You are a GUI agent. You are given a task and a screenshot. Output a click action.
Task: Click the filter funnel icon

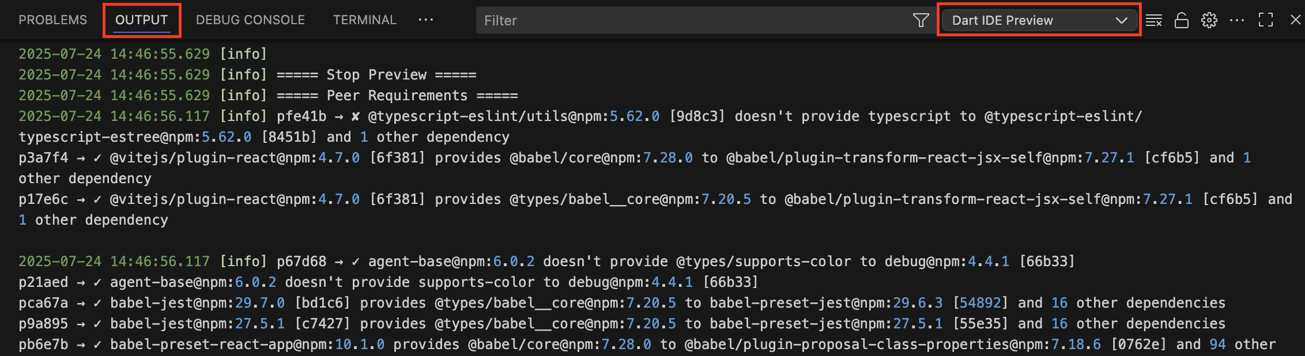coord(921,21)
